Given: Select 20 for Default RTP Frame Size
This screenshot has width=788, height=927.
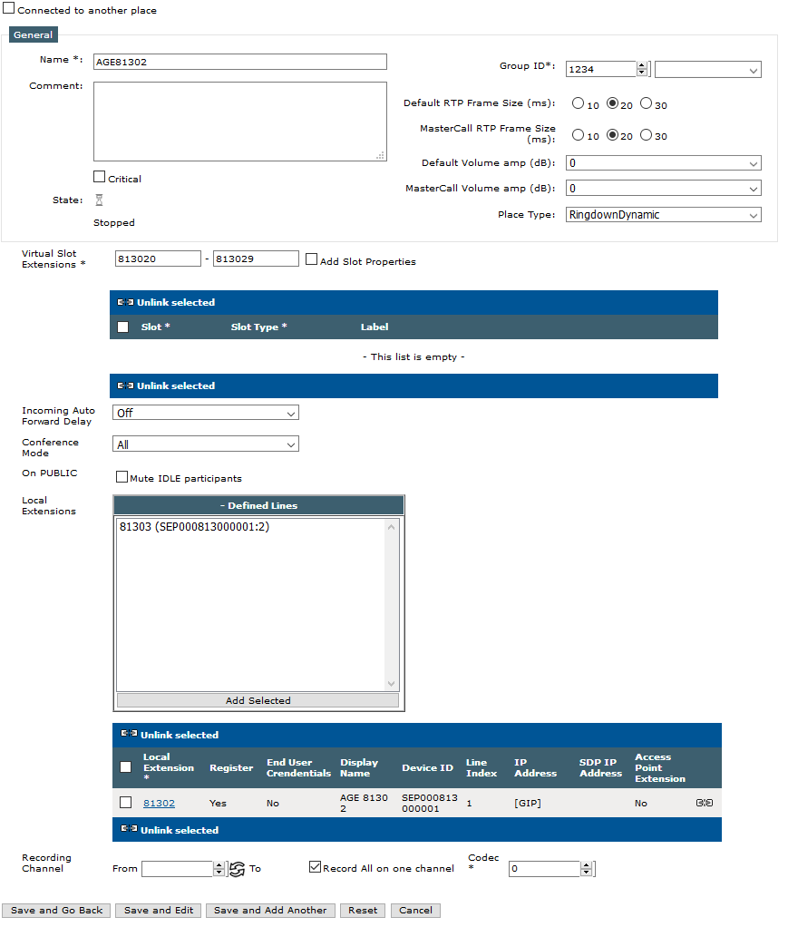Looking at the screenshot, I should click(x=612, y=102).
